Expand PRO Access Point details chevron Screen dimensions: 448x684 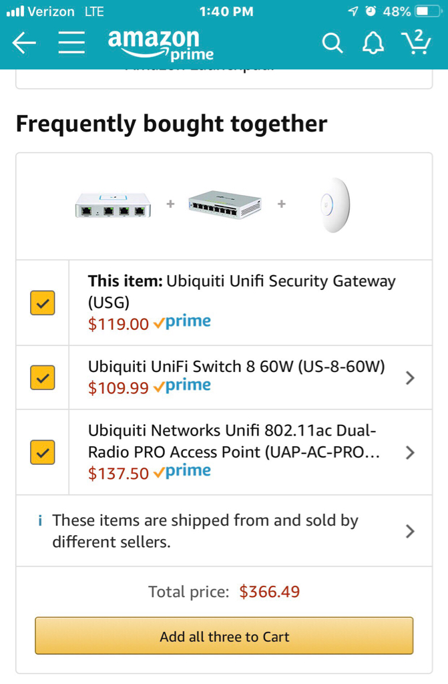[410, 453]
